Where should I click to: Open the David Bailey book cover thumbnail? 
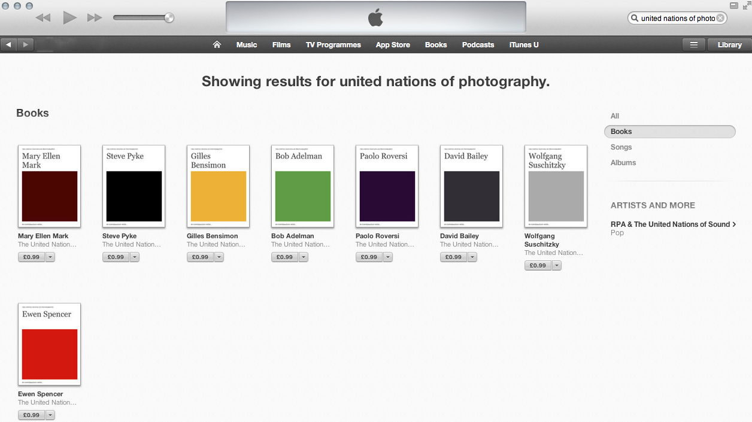pyautogui.click(x=471, y=186)
